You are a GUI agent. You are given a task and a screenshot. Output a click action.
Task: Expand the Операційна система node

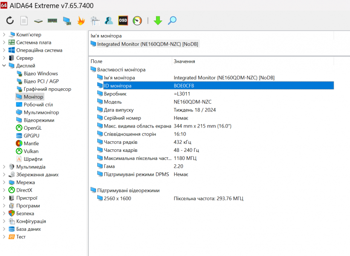tap(4, 50)
